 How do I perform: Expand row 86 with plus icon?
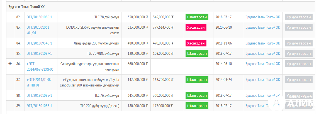(x=10, y=64)
